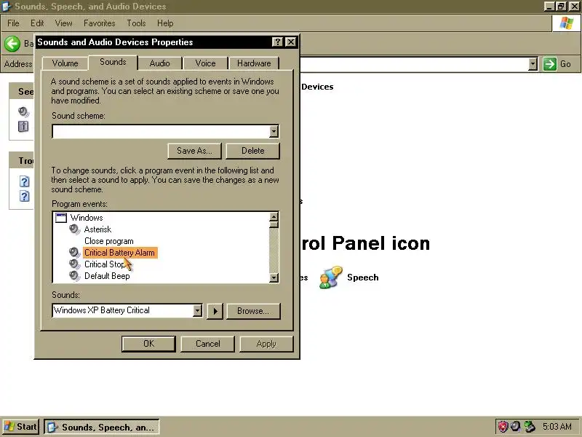Open the File menu
The height and width of the screenshot is (437, 582).
pos(13,23)
